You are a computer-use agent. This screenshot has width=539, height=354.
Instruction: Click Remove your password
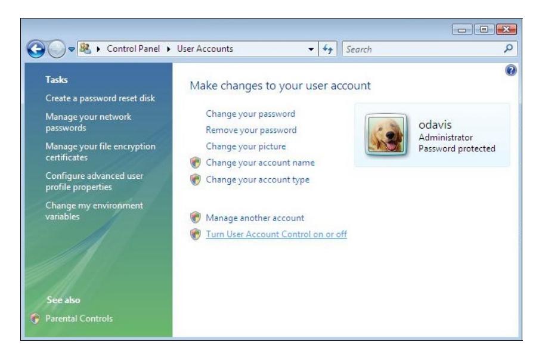pos(251,131)
